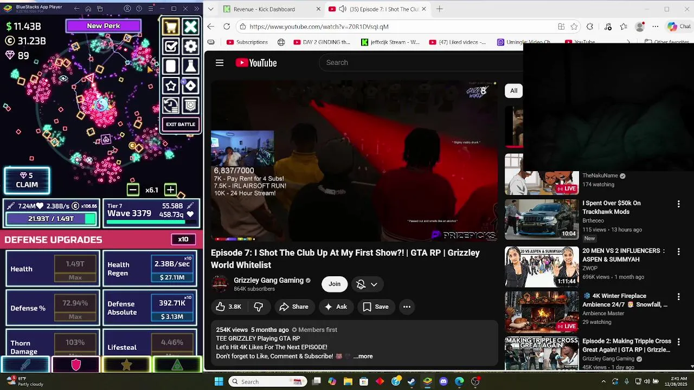Open BlueStacks hamburger menu
Viewport: 694px width, 390px height.
150,9
